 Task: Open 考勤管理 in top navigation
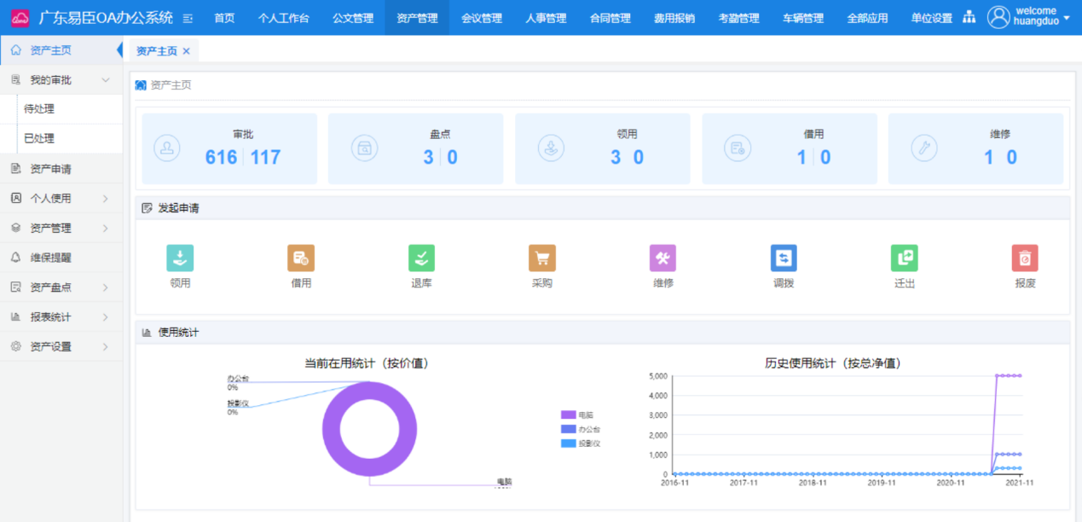pos(739,18)
